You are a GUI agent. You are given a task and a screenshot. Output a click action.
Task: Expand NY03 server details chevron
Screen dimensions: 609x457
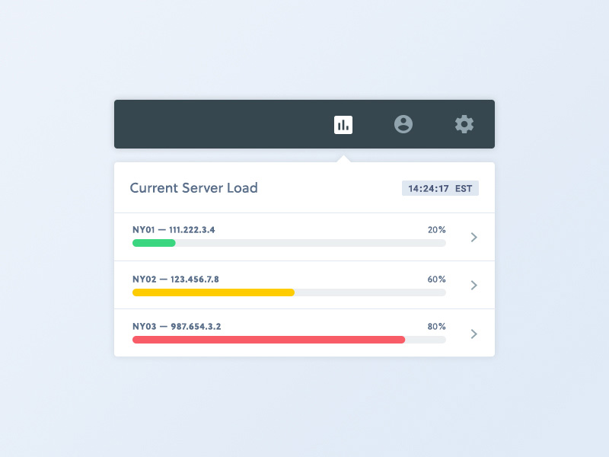point(473,334)
